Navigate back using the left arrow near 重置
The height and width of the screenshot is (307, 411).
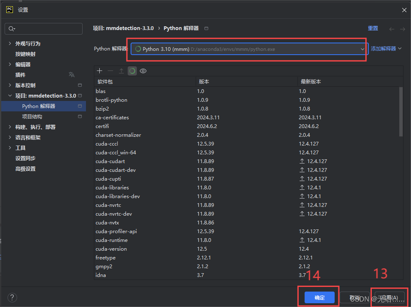[x=391, y=28]
